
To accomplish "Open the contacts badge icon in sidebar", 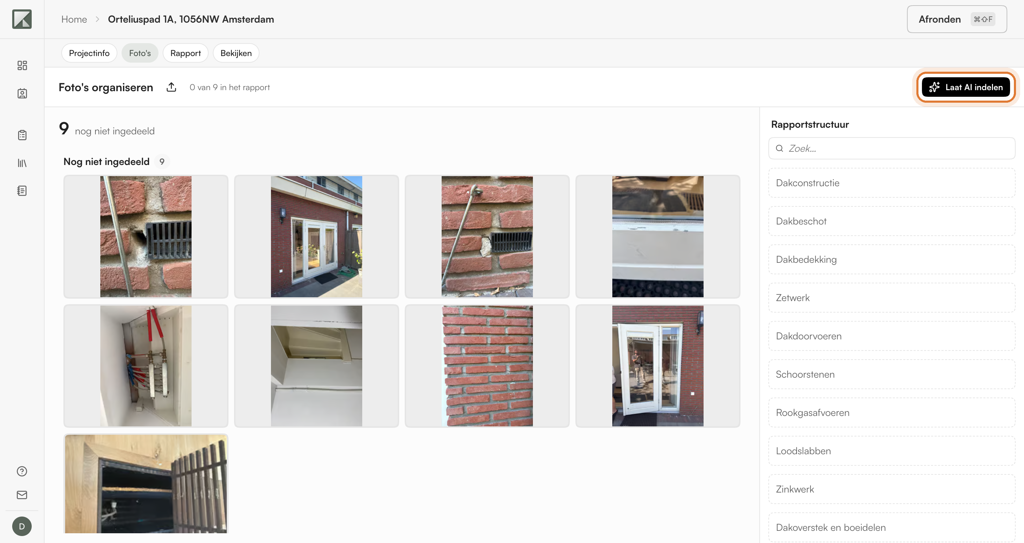I will 22,93.
